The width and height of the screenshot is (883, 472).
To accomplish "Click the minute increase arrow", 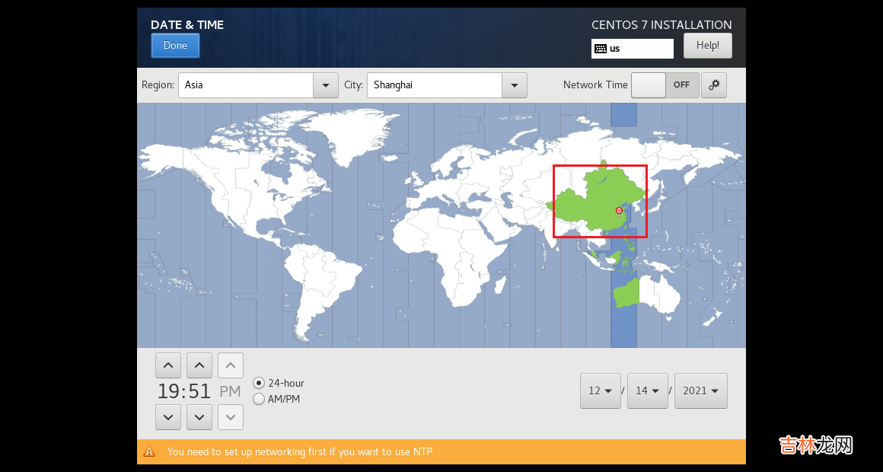I will coord(199,366).
